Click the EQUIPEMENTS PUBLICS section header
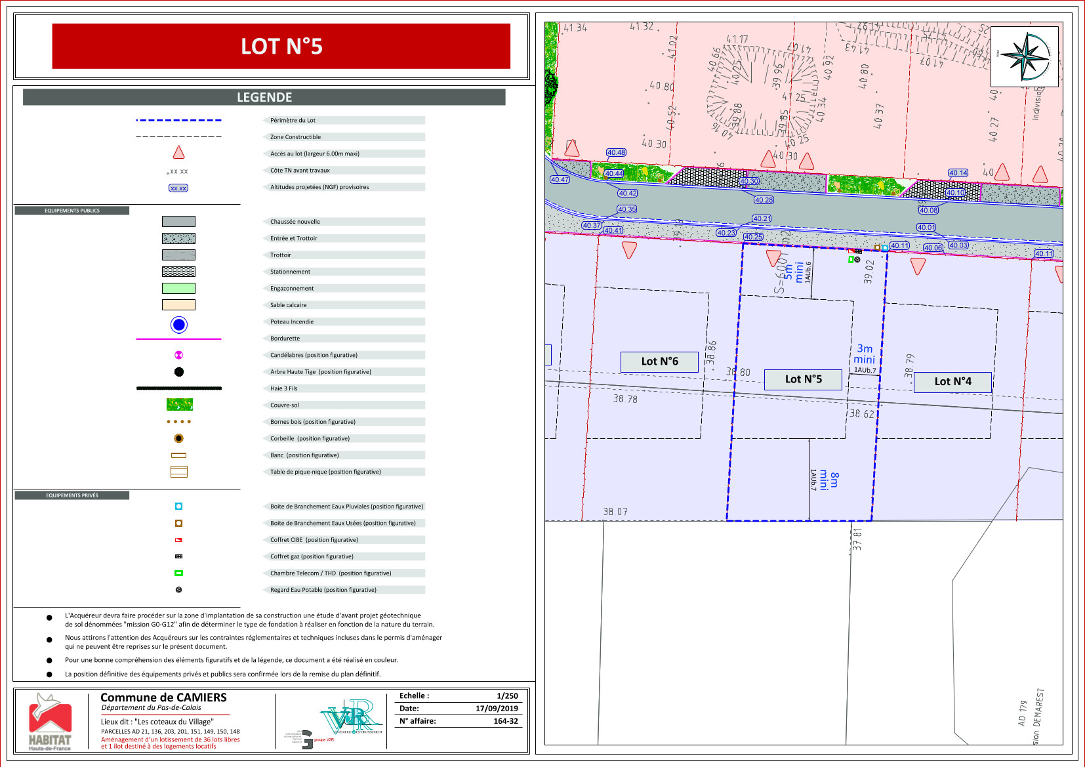 point(72,211)
